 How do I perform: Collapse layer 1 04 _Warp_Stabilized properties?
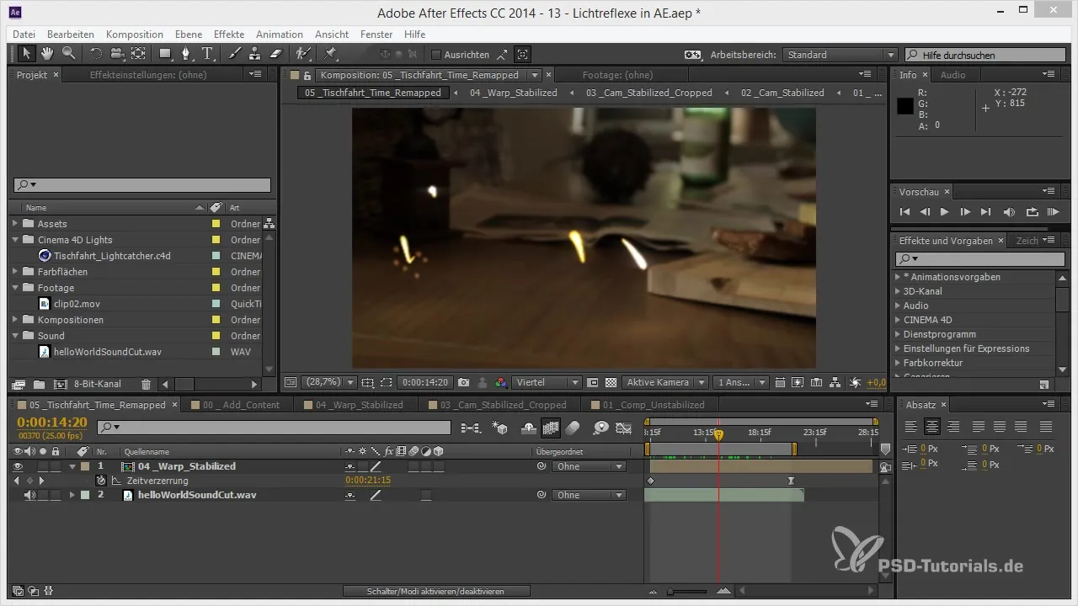[72, 466]
